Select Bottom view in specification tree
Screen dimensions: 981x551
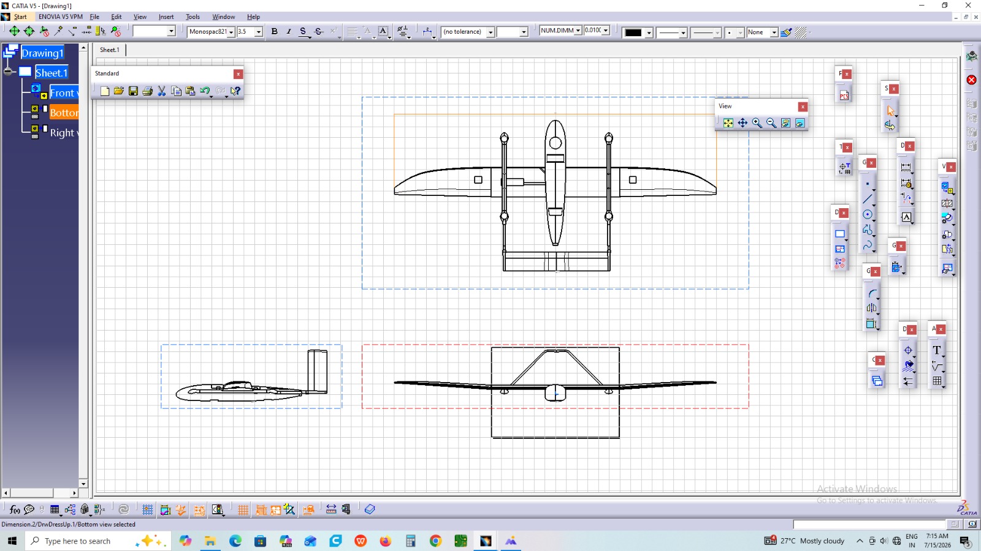pos(64,113)
